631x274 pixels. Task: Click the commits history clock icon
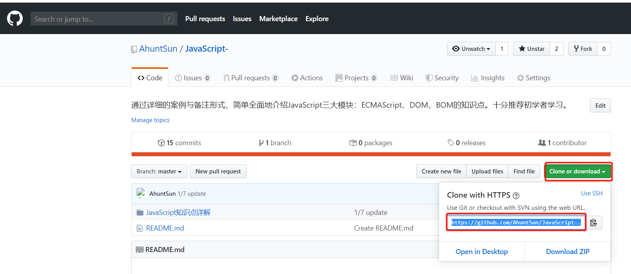tap(161, 143)
